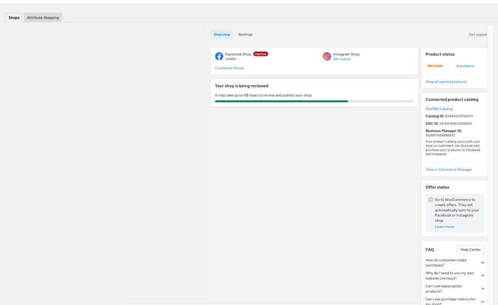This screenshot has height=305, width=498.
Task: Click the FAQ heading
Action: click(x=430, y=250)
